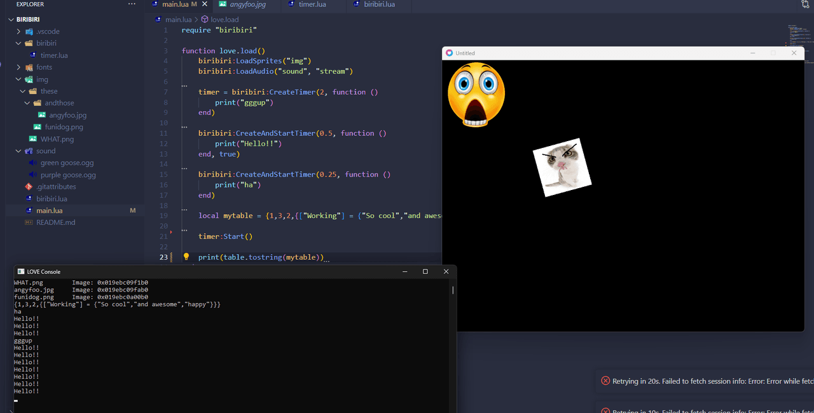Expand the fonts folder
This screenshot has width=814, height=413.
coord(19,67)
